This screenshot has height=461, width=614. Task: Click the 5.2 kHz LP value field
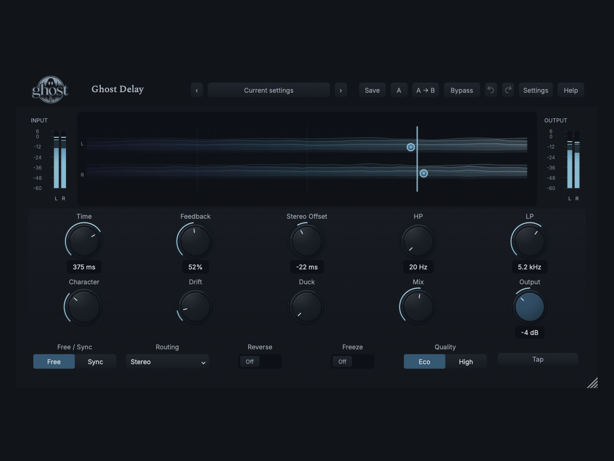pyautogui.click(x=530, y=267)
